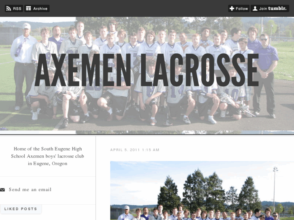Click the envelope email icon
The image size is (294, 220).
point(2,190)
